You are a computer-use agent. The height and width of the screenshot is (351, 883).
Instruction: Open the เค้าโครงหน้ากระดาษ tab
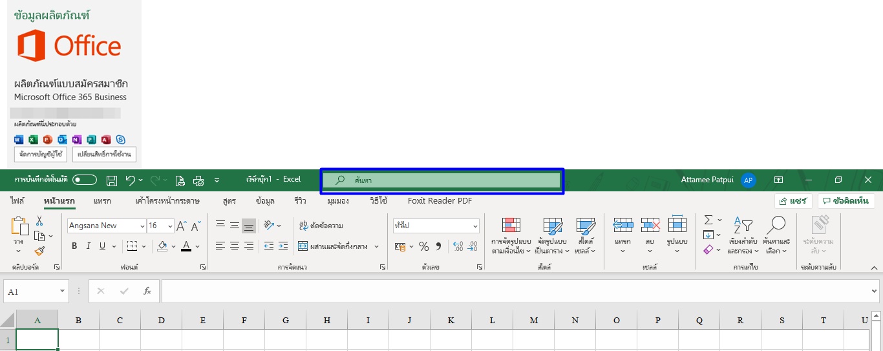click(167, 201)
